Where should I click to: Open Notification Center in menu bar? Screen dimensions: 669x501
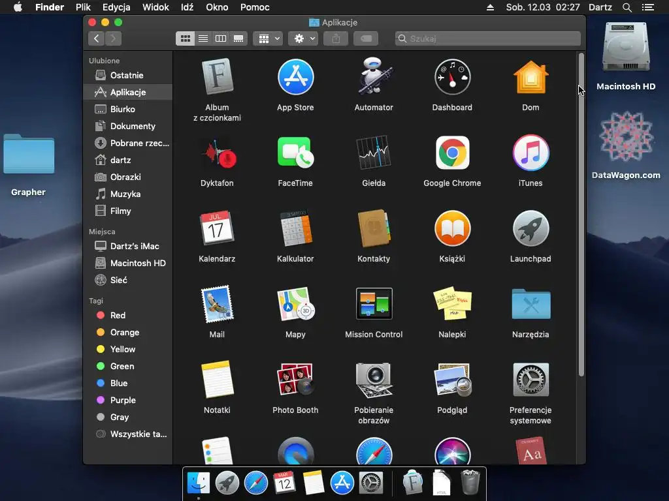coord(647,7)
